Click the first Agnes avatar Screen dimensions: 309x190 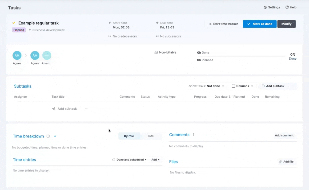pyautogui.click(x=17, y=55)
